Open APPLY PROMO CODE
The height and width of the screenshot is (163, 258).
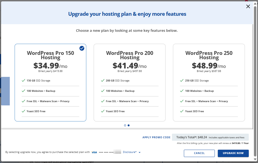(x=156, y=137)
